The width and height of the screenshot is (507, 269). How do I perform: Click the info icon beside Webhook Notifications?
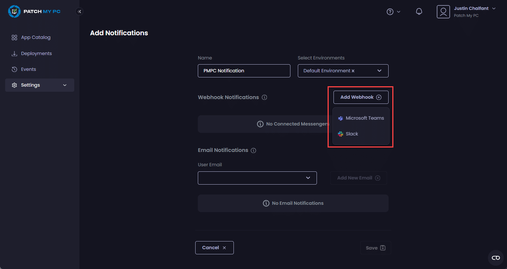point(264,98)
